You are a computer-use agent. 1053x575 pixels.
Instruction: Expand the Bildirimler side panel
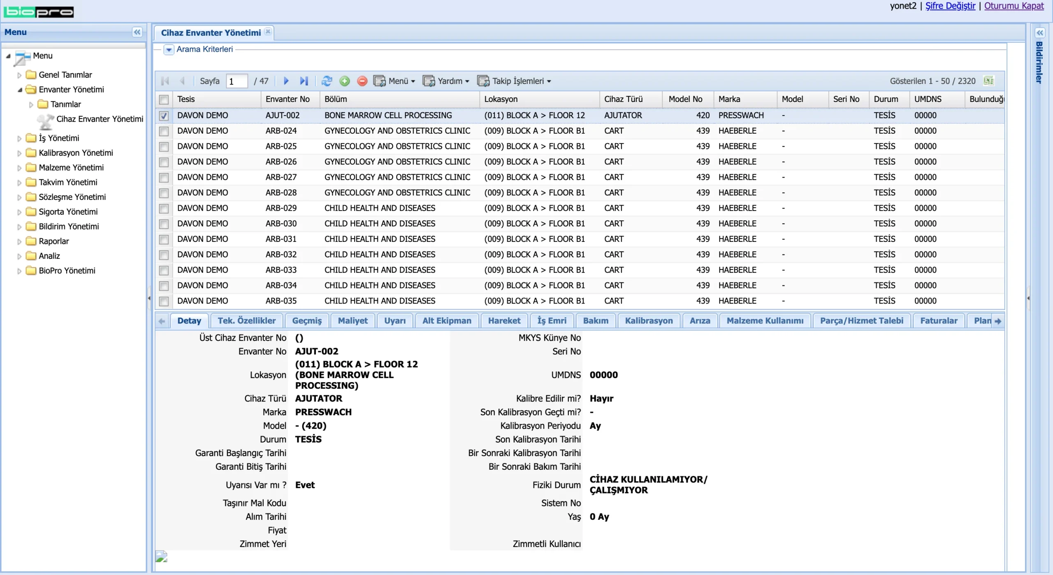point(1040,33)
